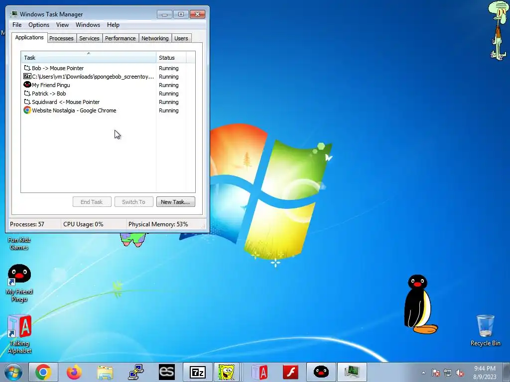Image resolution: width=510 pixels, height=382 pixels.
Task: Select the 'My Friend Pingu' task row
Action: pyautogui.click(x=108, y=85)
